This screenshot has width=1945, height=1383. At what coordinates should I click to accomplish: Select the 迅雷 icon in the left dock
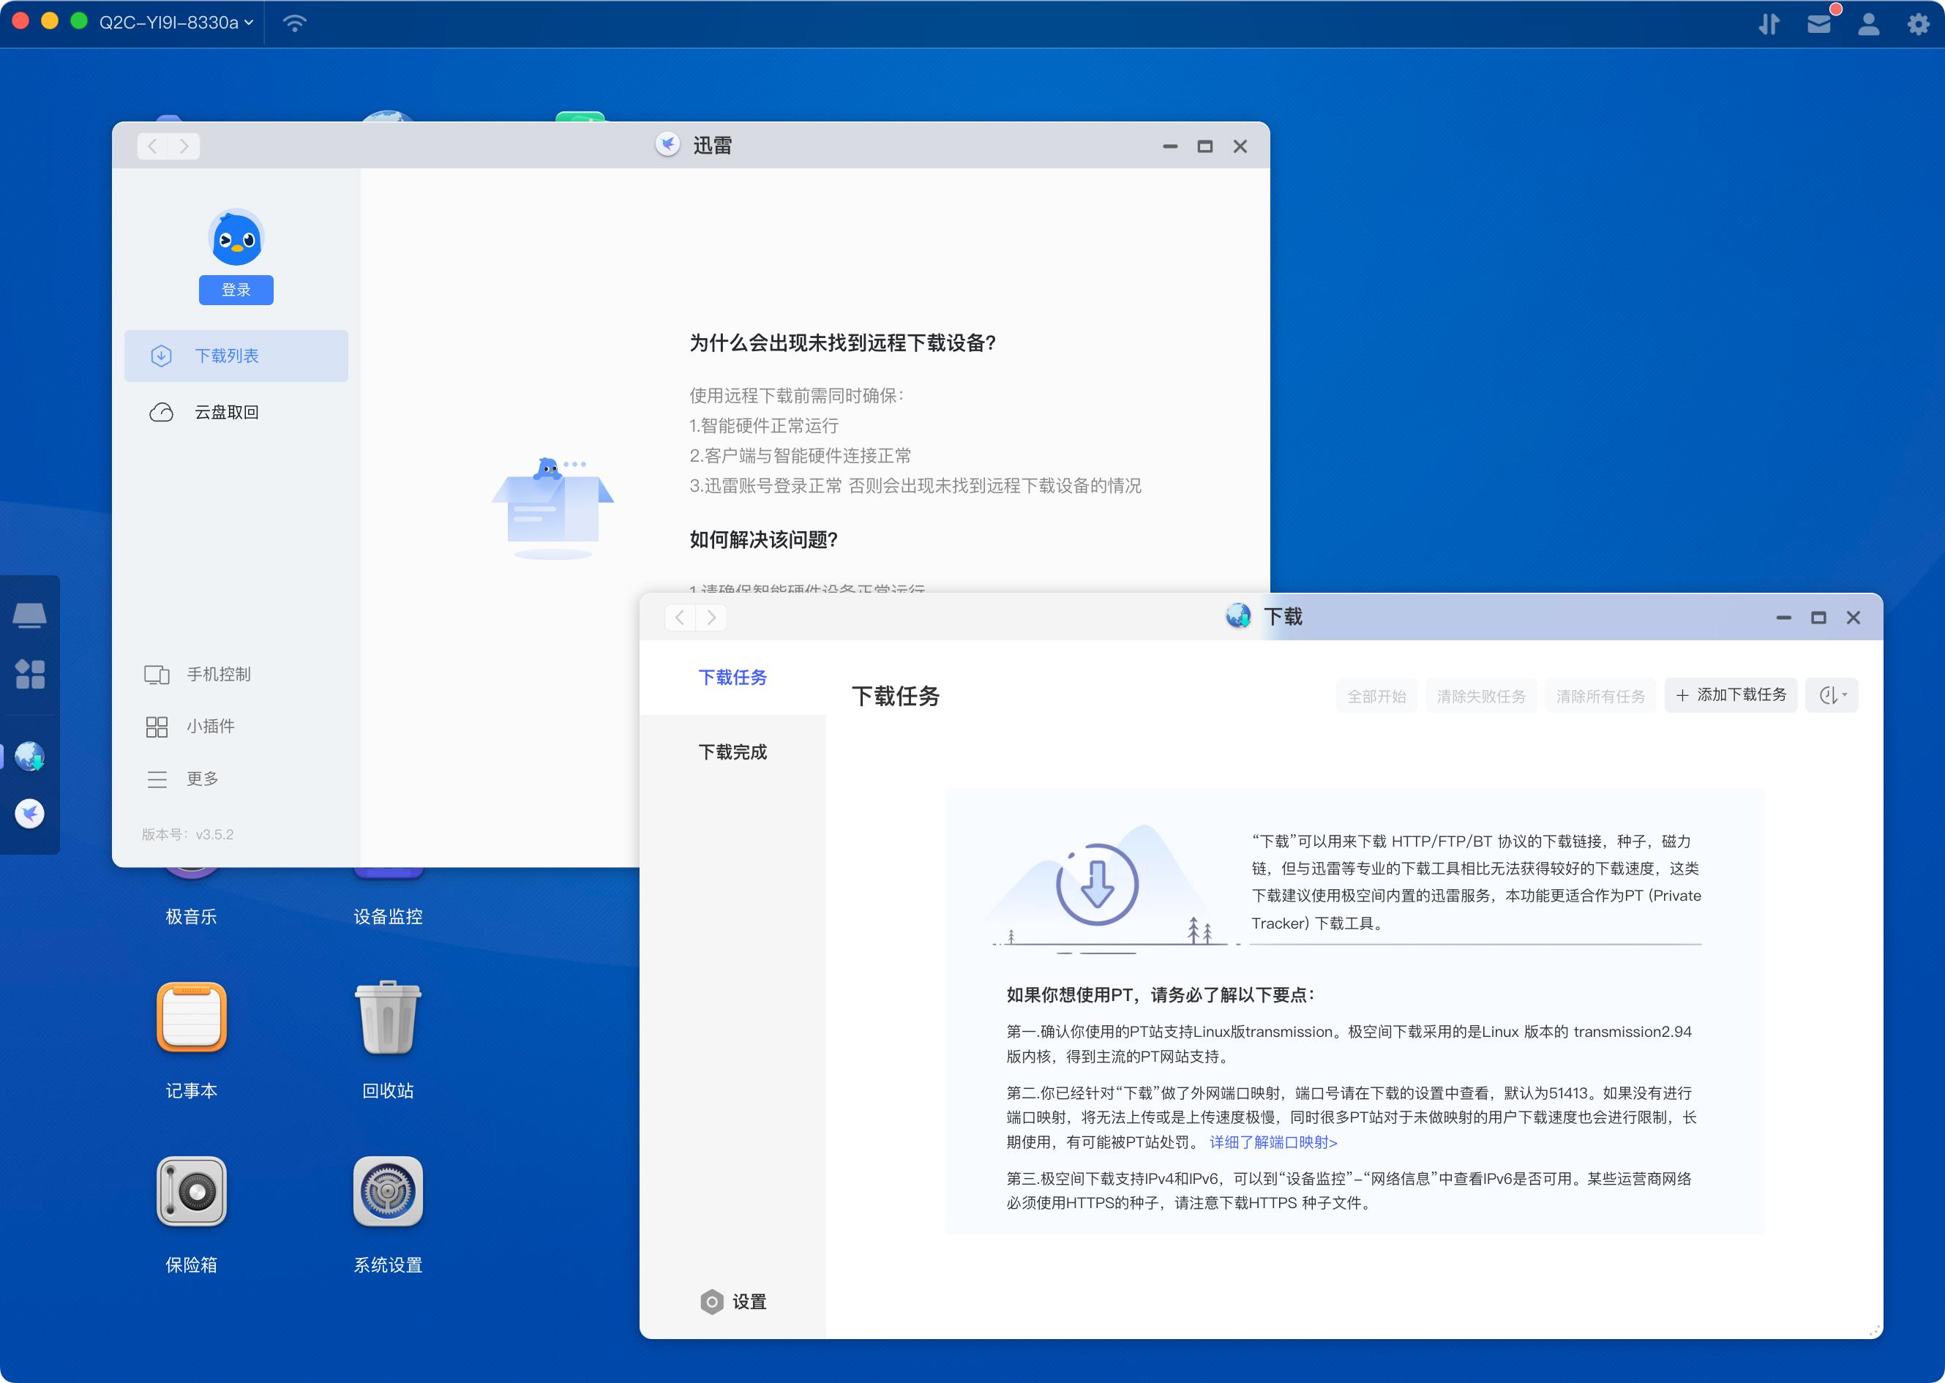click(30, 813)
